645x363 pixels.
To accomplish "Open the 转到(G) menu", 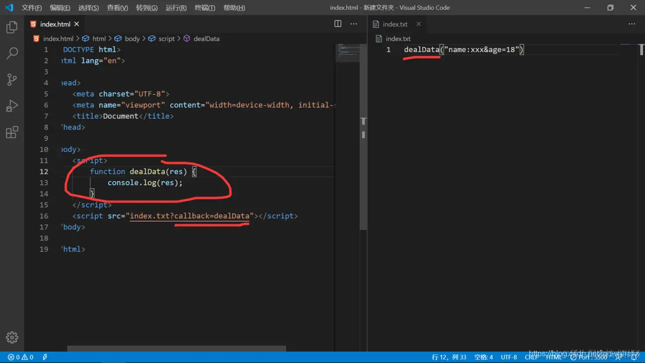I will (147, 8).
